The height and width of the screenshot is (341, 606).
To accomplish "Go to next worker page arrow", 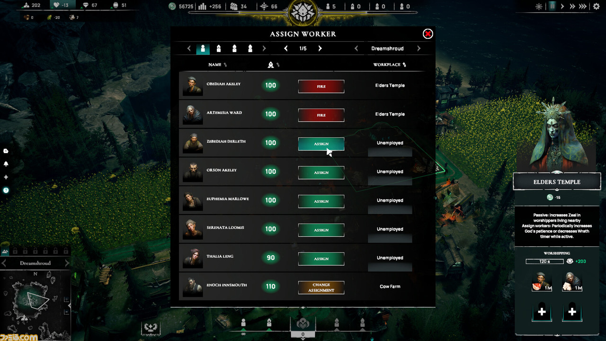I will tap(320, 48).
